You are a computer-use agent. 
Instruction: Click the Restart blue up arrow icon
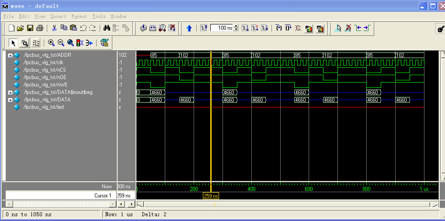(189, 28)
